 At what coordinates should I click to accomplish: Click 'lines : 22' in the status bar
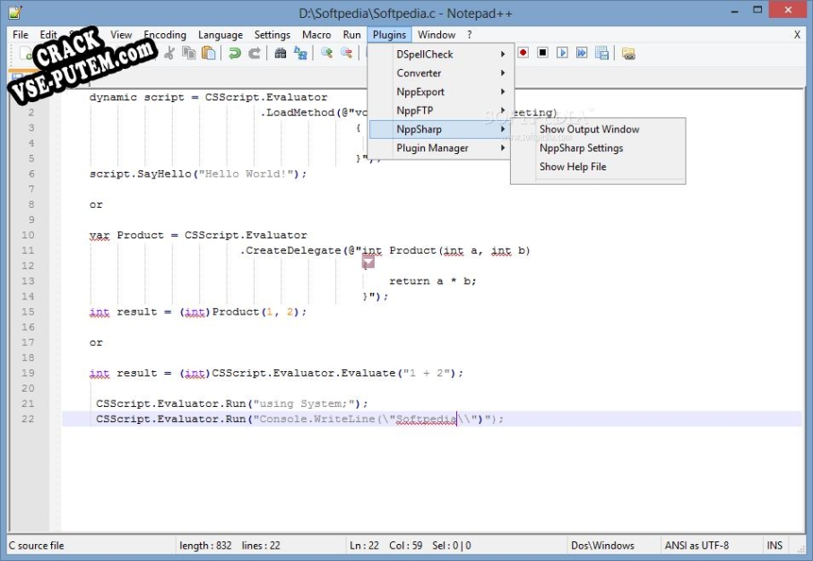click(x=261, y=546)
